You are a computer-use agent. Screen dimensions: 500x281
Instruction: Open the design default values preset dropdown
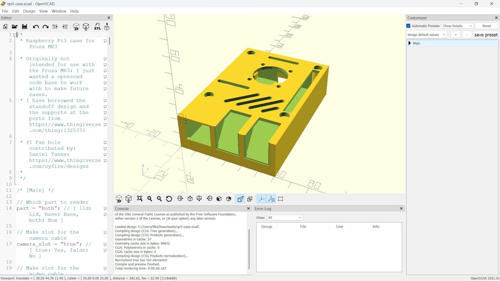426,35
